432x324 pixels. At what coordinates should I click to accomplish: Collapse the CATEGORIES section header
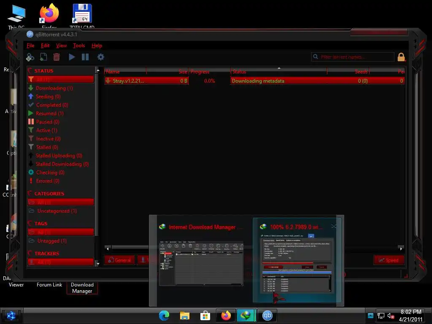pyautogui.click(x=49, y=194)
